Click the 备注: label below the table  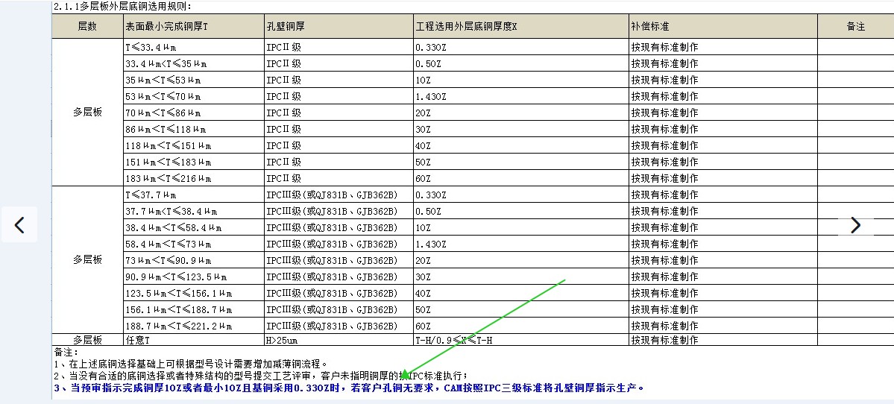pyautogui.click(x=66, y=352)
